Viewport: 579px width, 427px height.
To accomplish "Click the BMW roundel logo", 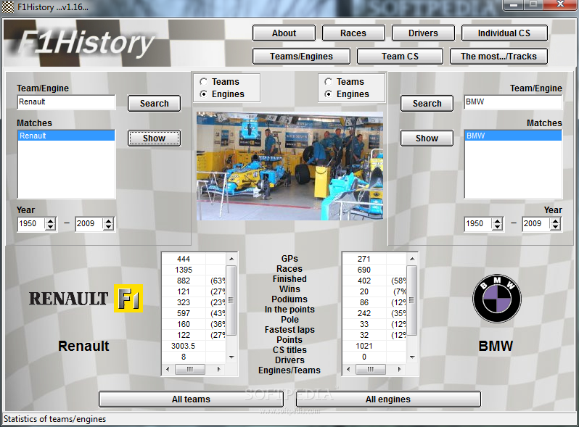I will pyautogui.click(x=497, y=299).
